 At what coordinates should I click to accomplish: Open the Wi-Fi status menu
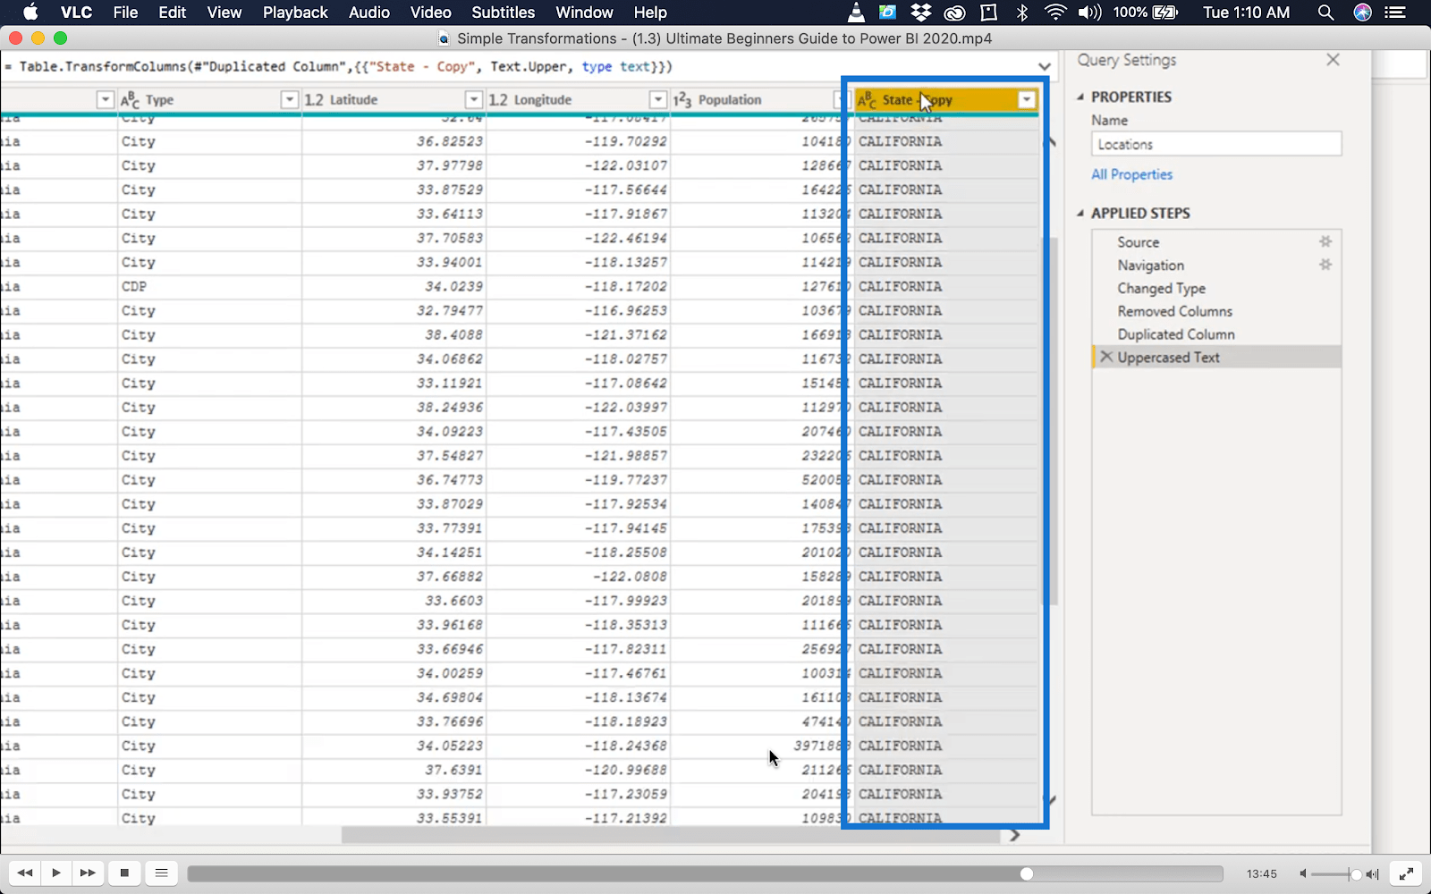click(x=1055, y=13)
